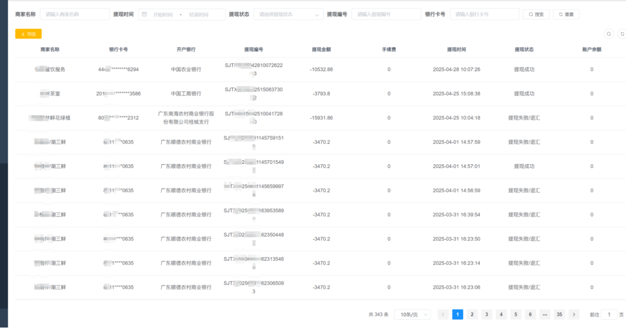Click the round refresh icon above the table
This screenshot has height=328, width=631.
(x=623, y=34)
